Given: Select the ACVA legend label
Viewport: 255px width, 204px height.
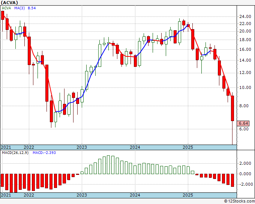Looking at the screenshot, I should coord(6,8).
